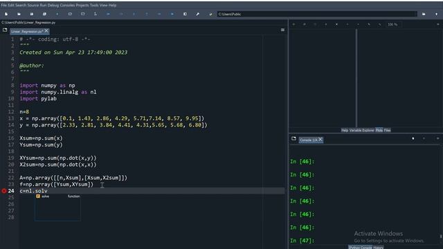Open the File menu
The width and height of the screenshot is (443, 249).
coord(3,5)
